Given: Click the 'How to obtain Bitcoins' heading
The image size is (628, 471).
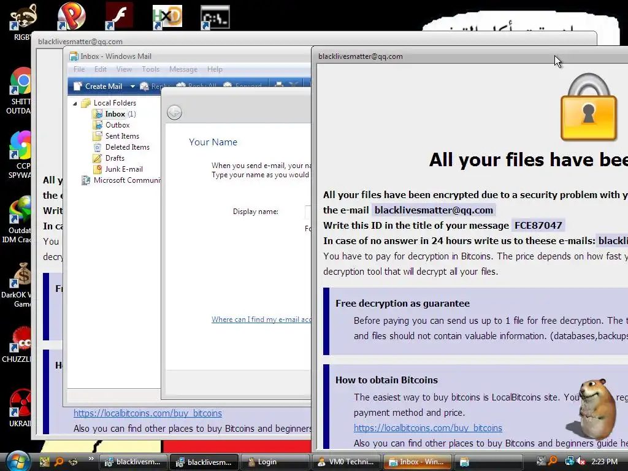Looking at the screenshot, I should click(386, 380).
